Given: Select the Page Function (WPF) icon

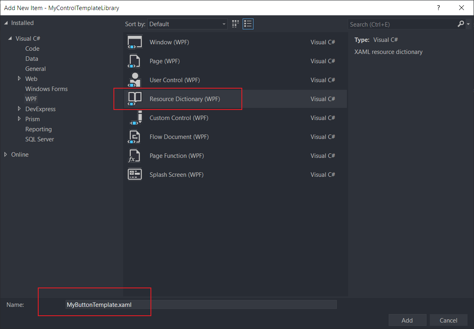Looking at the screenshot, I should click(135, 156).
